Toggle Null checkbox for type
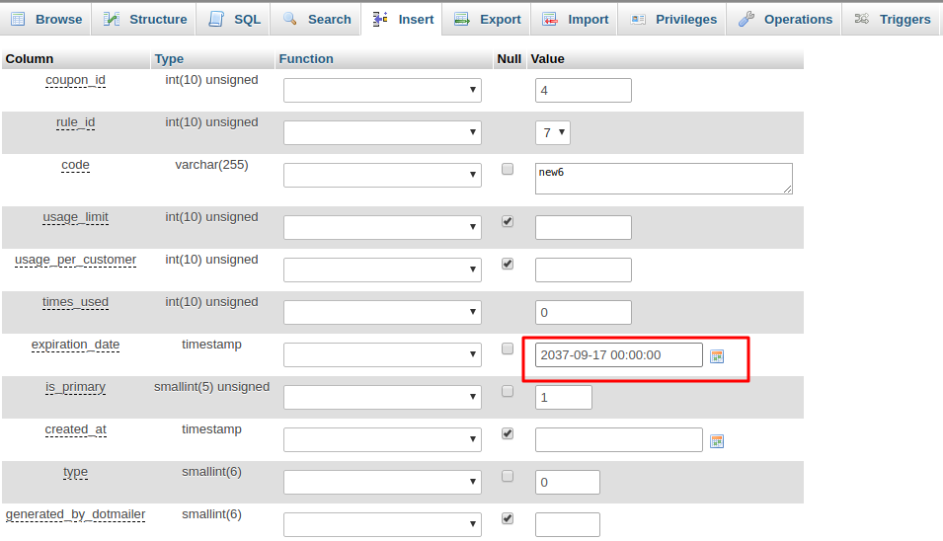This screenshot has width=943, height=541. (508, 476)
